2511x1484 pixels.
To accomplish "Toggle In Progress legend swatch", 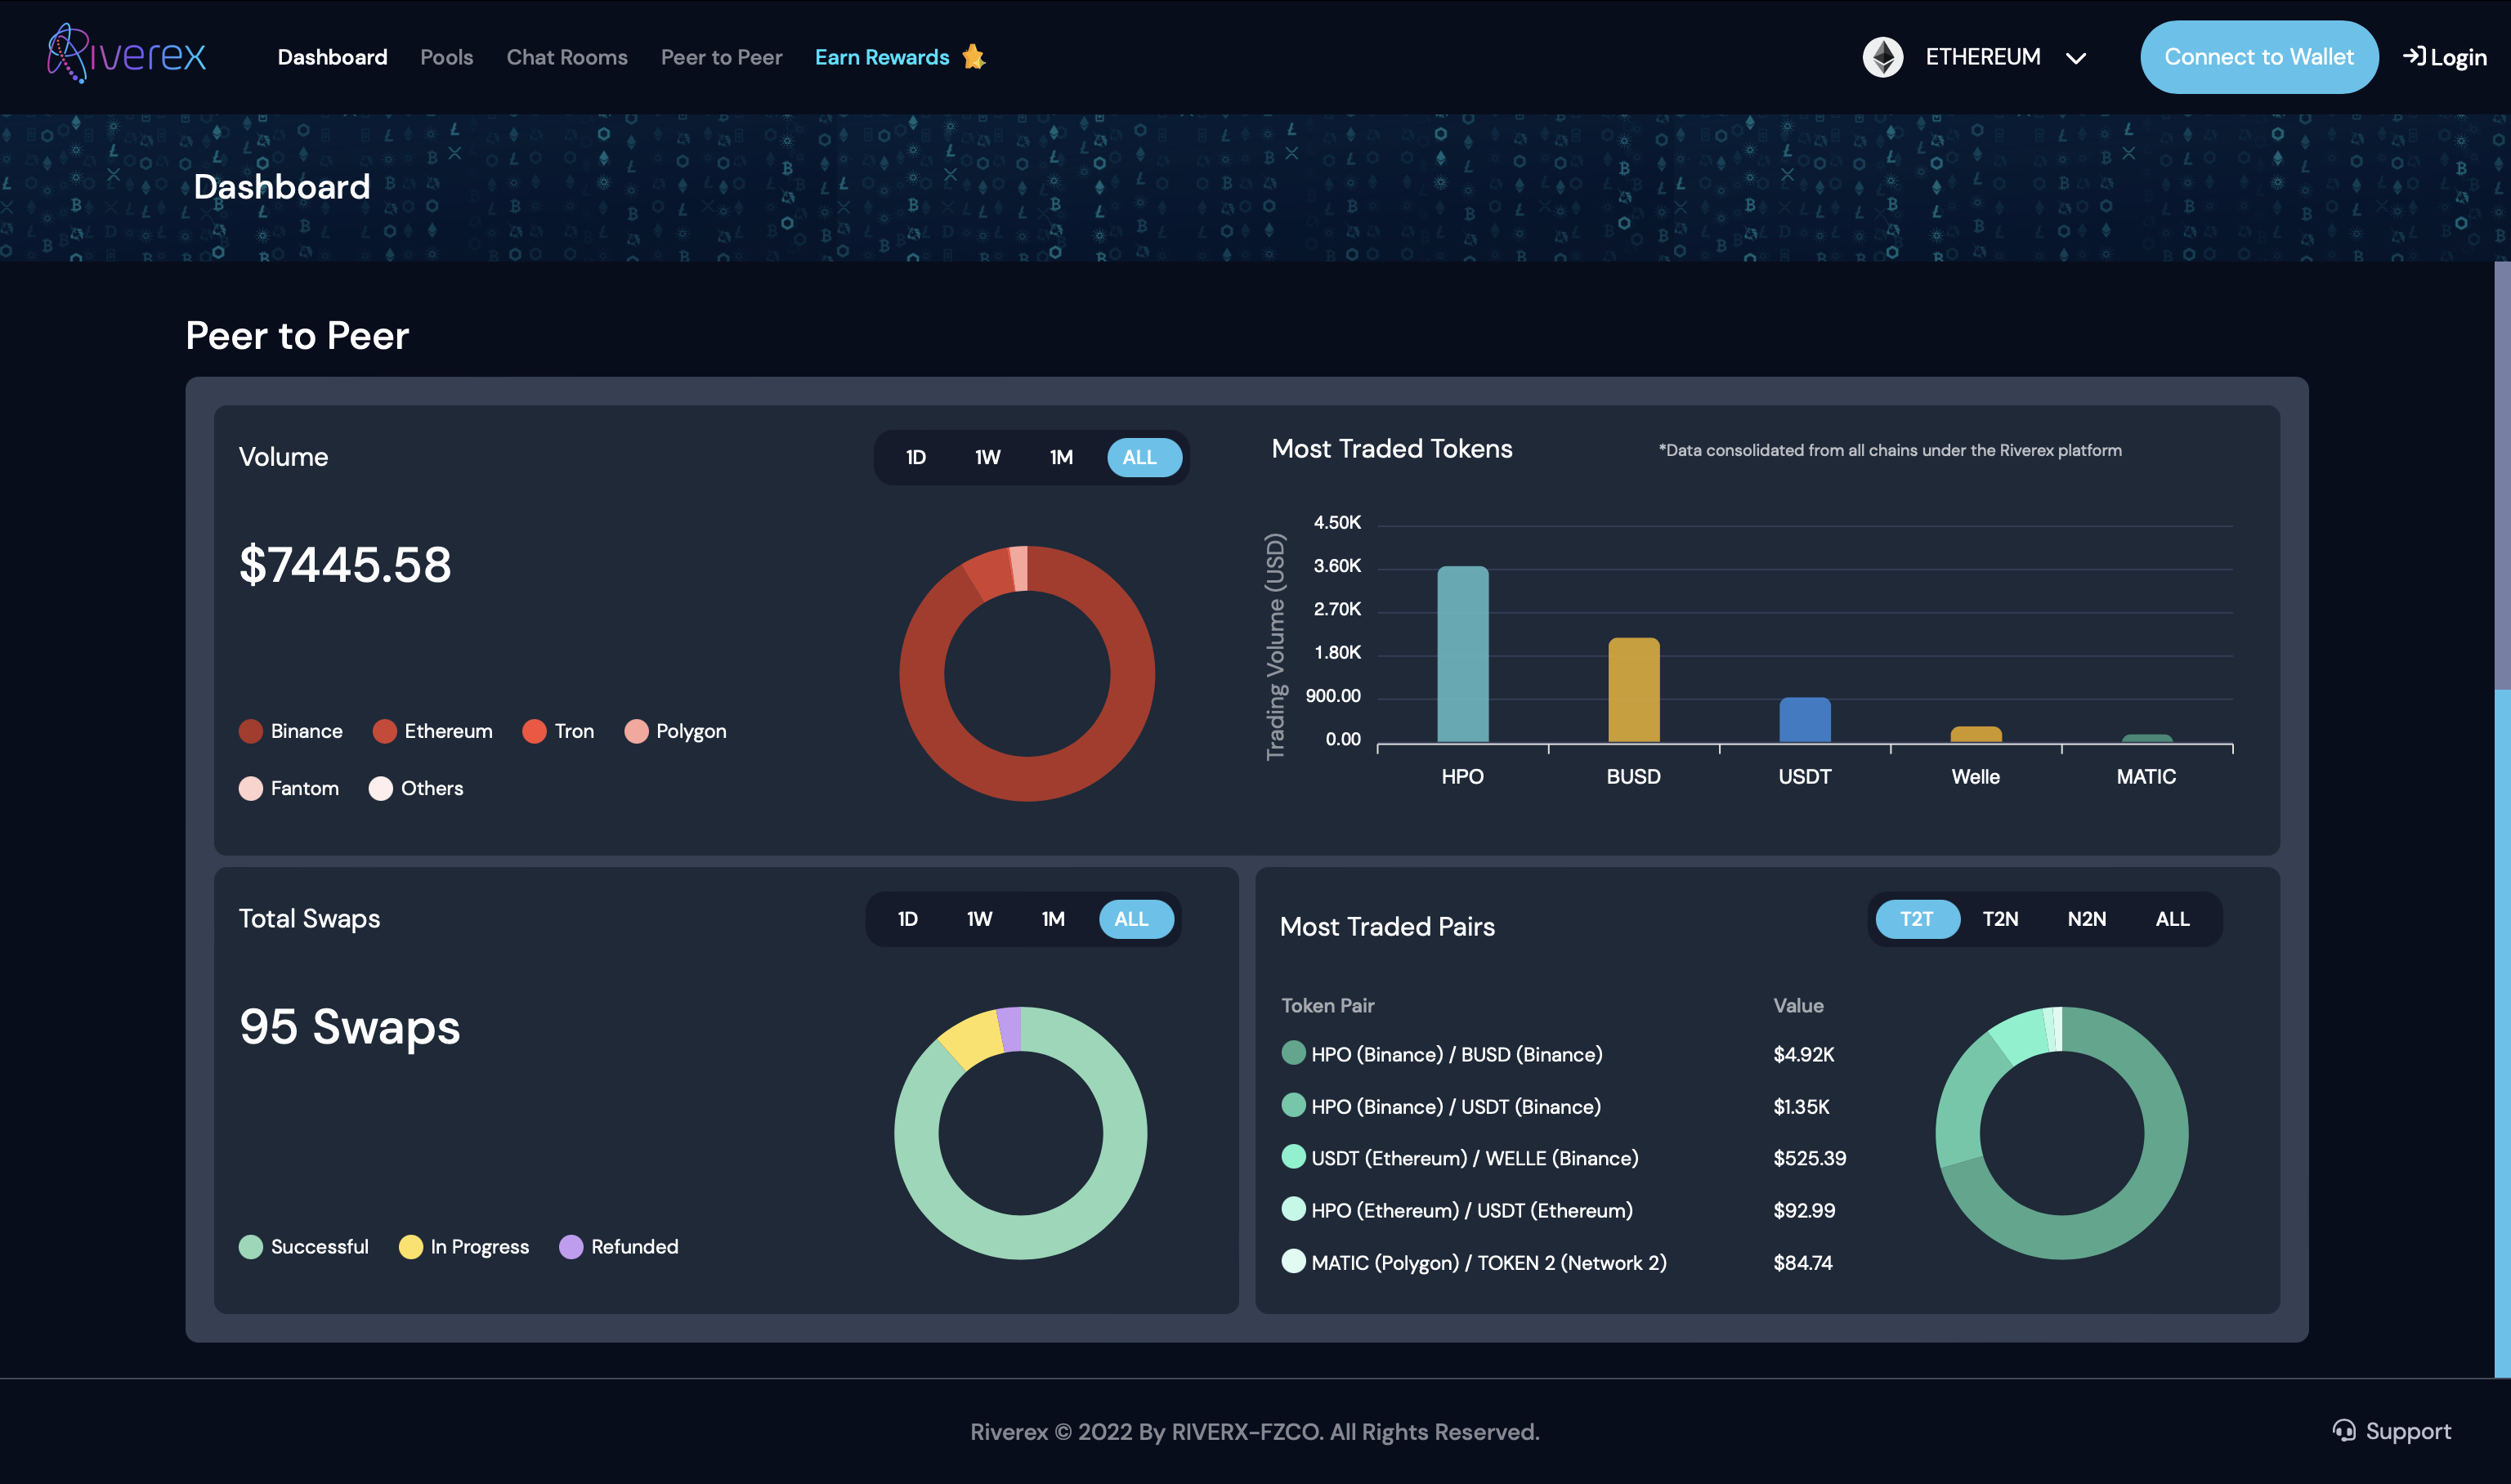I will tap(411, 1246).
